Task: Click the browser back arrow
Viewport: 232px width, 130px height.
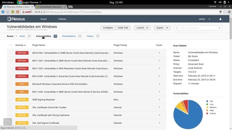Action: (x=3, y=12)
